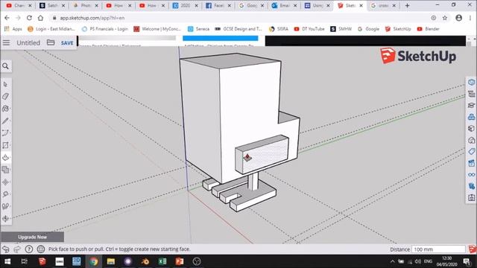
Task: Open the Components panel
Action: (x=471, y=117)
